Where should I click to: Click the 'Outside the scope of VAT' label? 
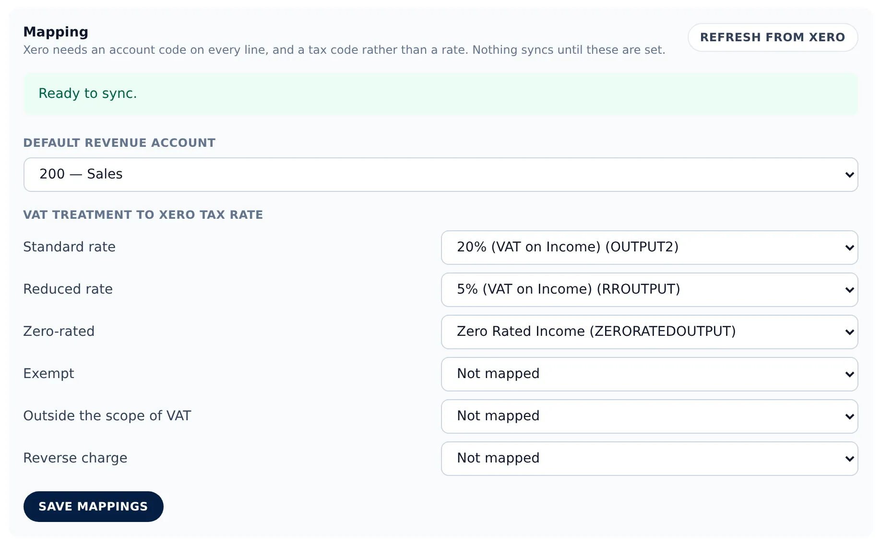pyautogui.click(x=107, y=415)
